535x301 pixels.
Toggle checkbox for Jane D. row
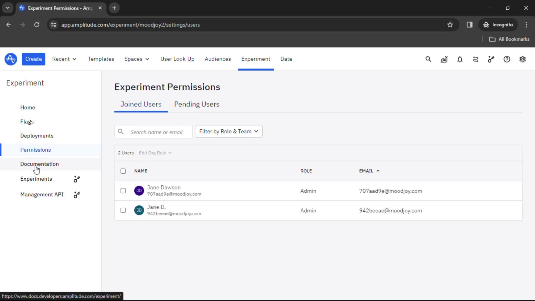tap(123, 210)
